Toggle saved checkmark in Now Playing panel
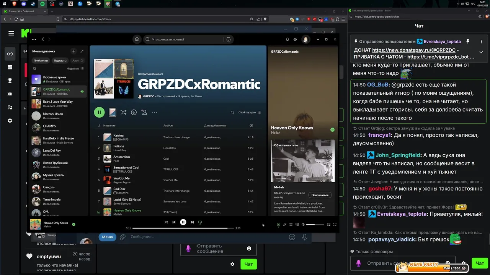The image size is (490, 275). 332,130
